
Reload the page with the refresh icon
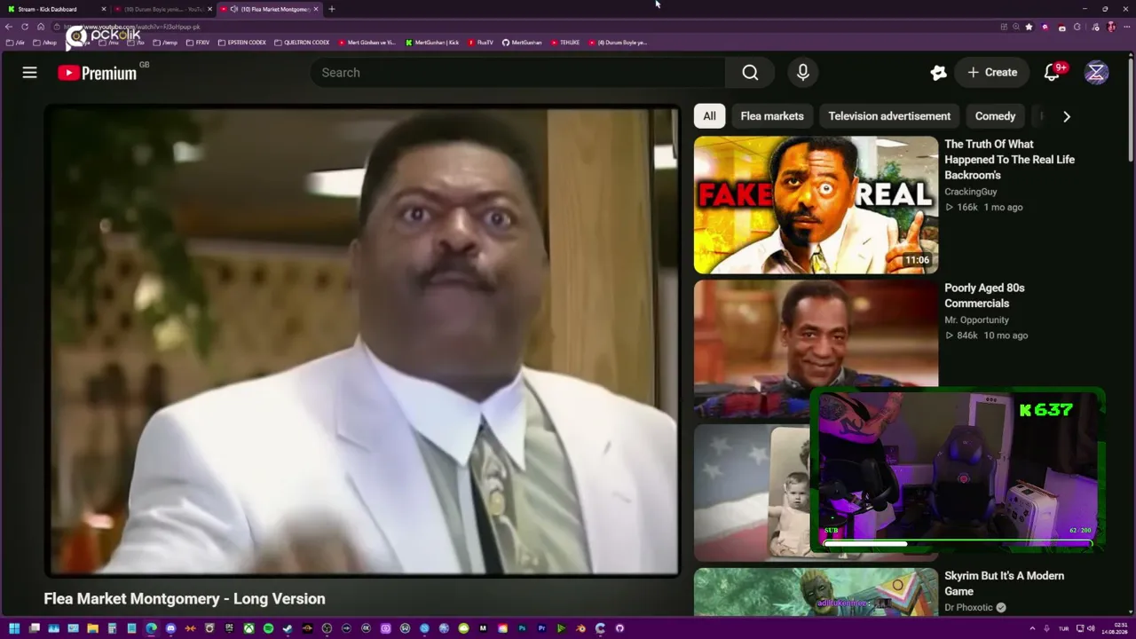(25, 27)
